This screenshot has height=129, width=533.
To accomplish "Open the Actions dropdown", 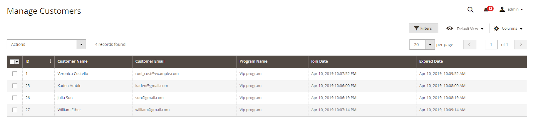I will pos(46,44).
